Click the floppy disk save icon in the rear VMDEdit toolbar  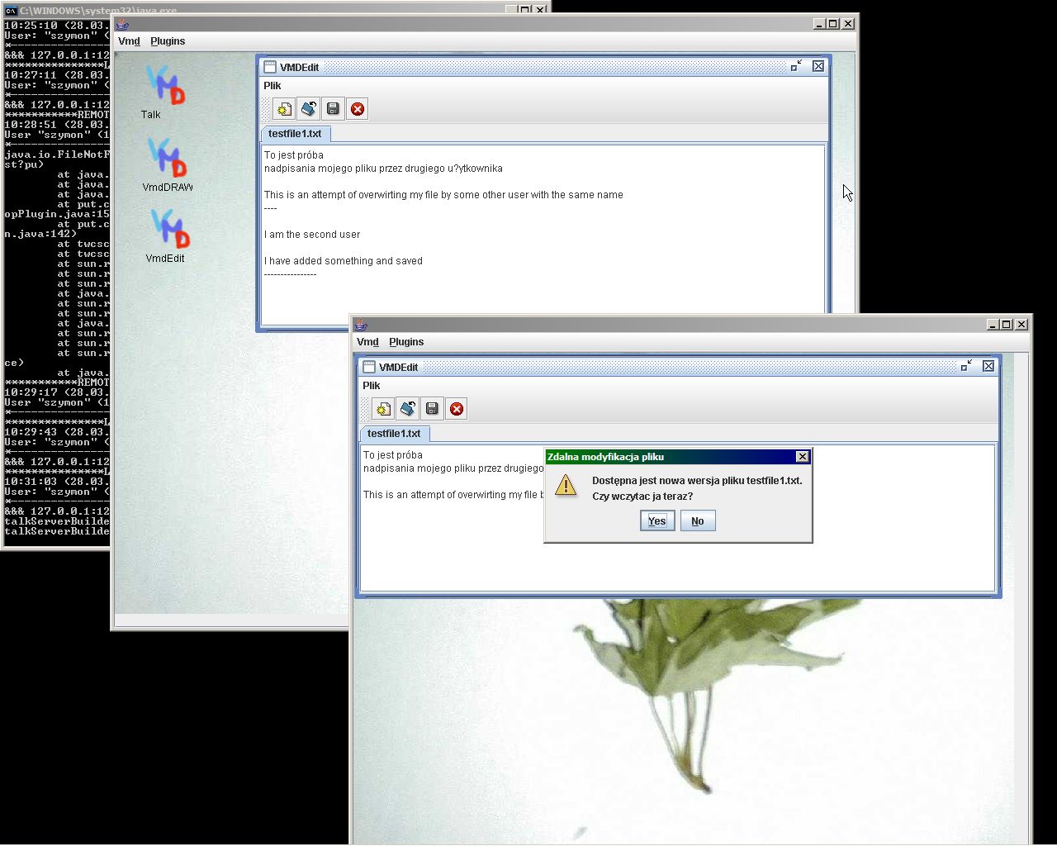click(333, 108)
